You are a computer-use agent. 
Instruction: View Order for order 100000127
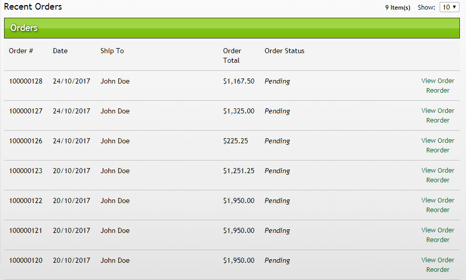point(438,110)
